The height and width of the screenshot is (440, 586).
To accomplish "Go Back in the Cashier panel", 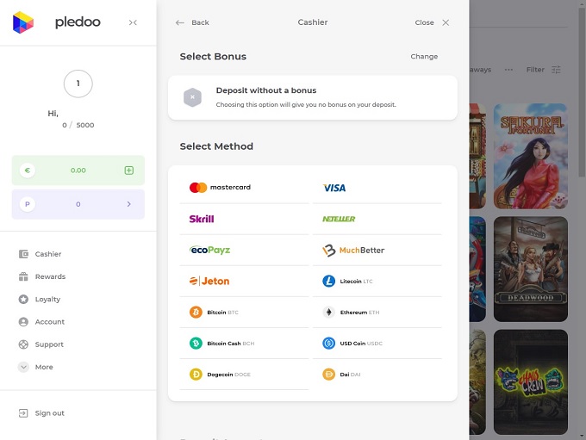I will click(x=192, y=22).
